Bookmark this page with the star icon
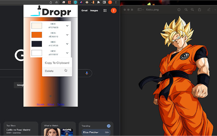Screen dimensions: 217x136 click(x=57, y=2)
